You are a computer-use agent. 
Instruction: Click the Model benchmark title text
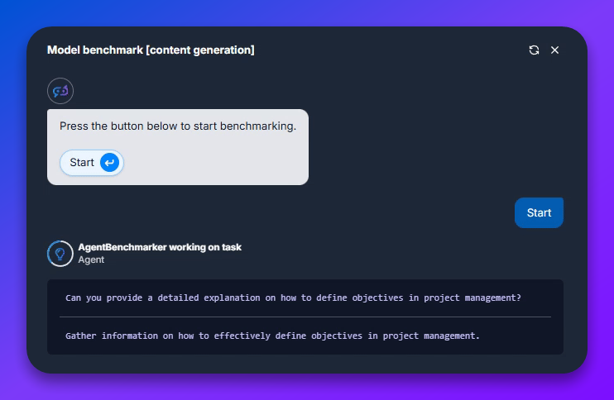click(x=151, y=50)
